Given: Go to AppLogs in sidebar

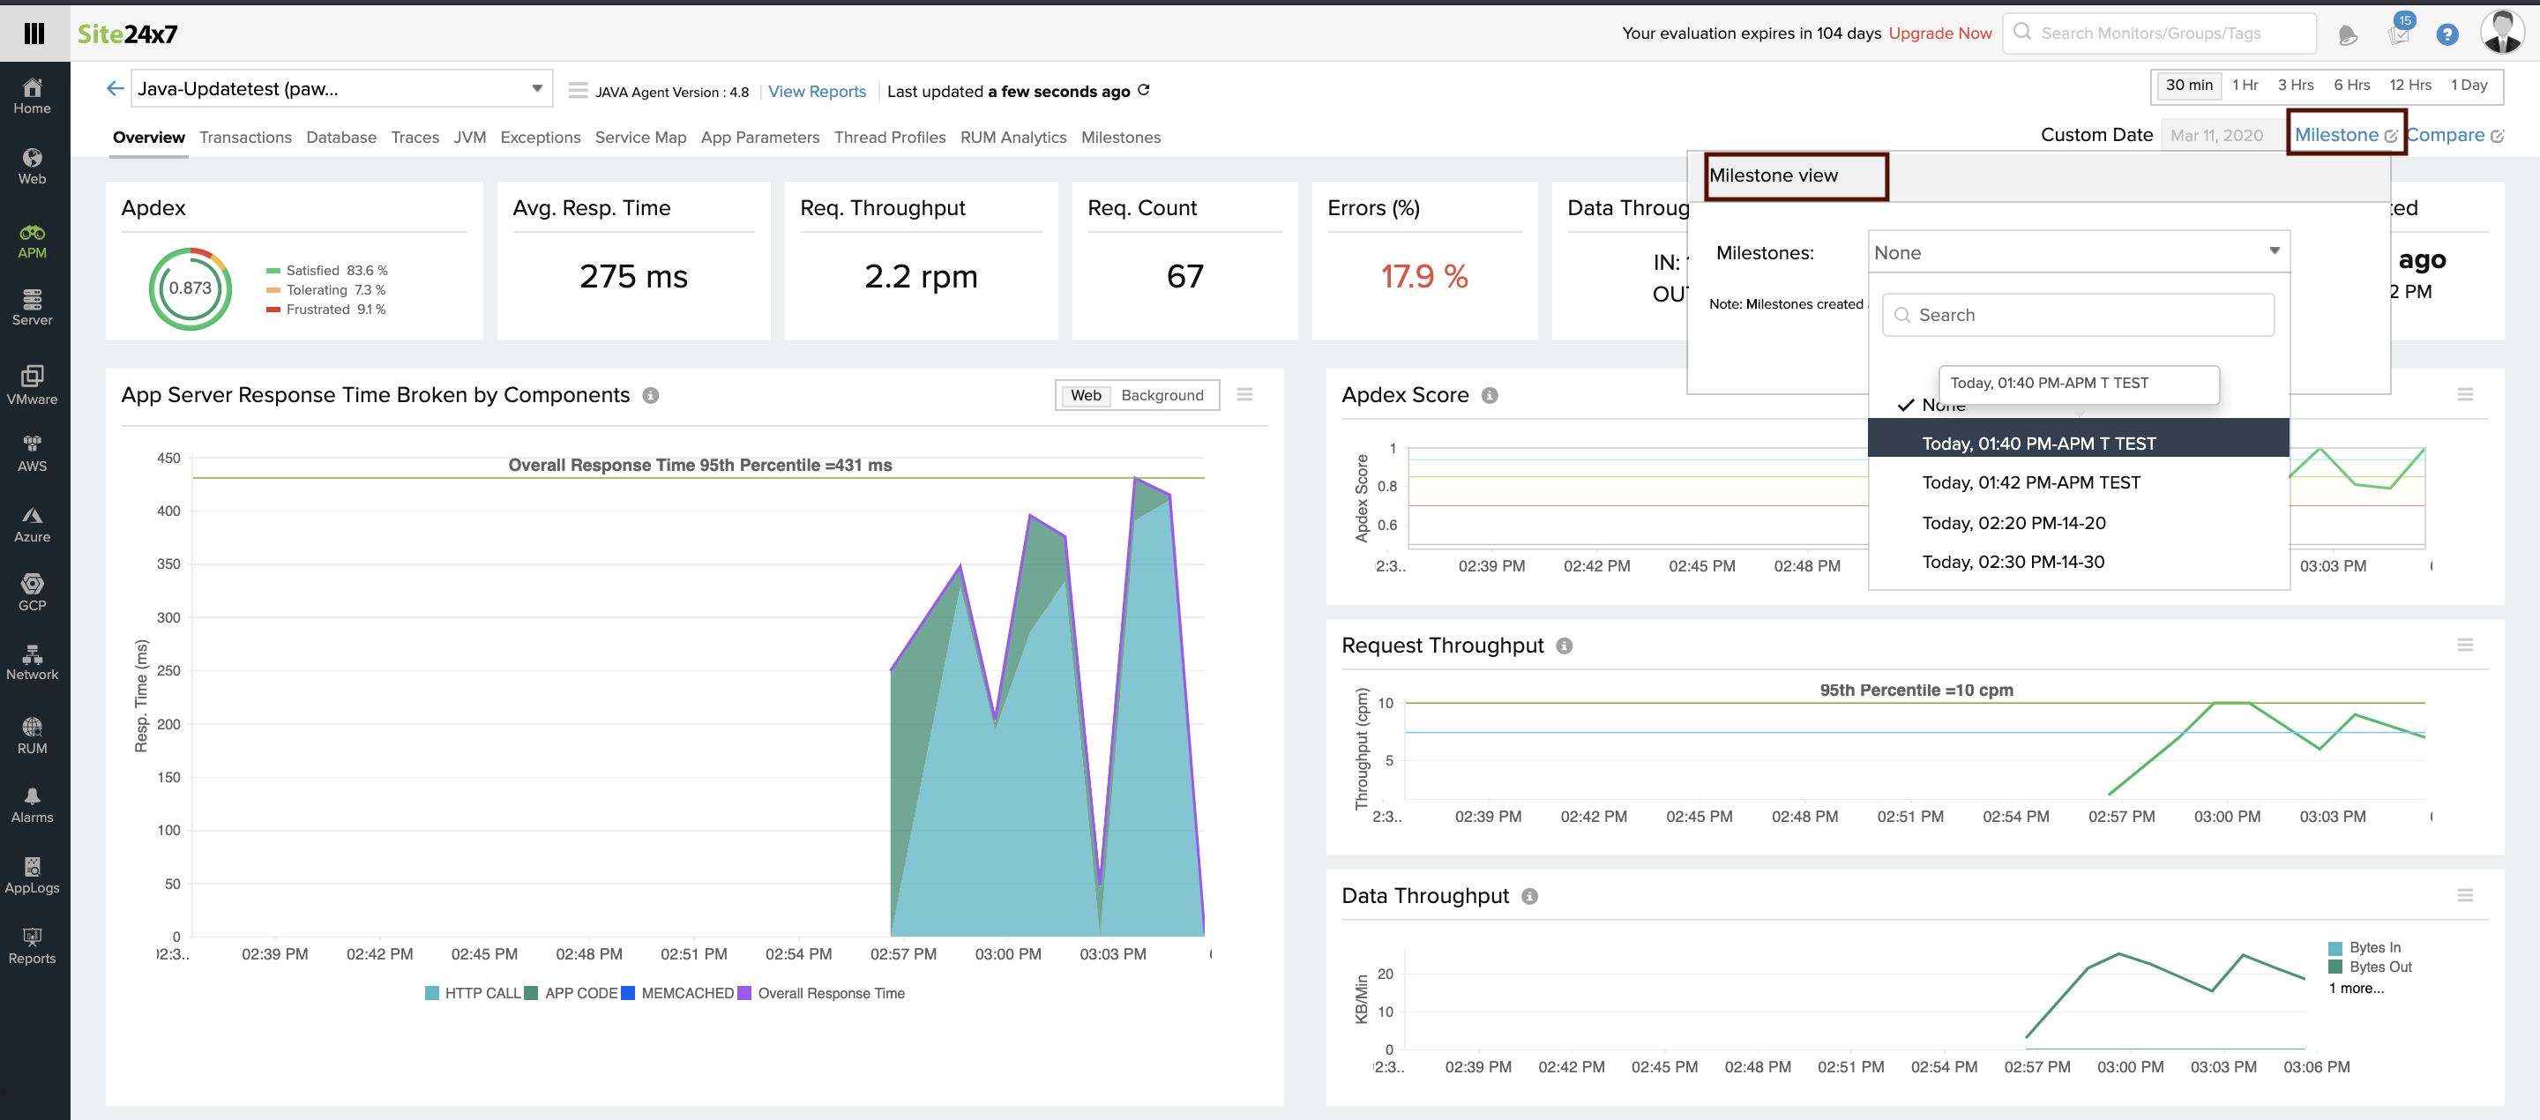Looking at the screenshot, I should click(x=32, y=875).
